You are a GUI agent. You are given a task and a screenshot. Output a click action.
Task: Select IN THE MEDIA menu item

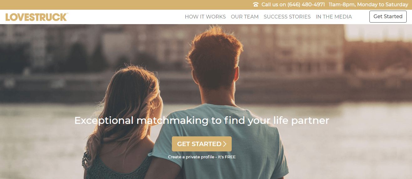point(334,17)
